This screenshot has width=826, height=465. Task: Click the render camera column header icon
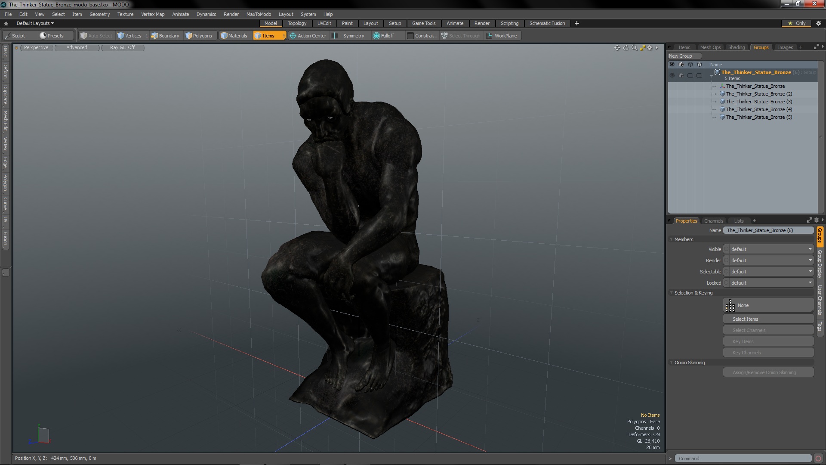[681, 65]
